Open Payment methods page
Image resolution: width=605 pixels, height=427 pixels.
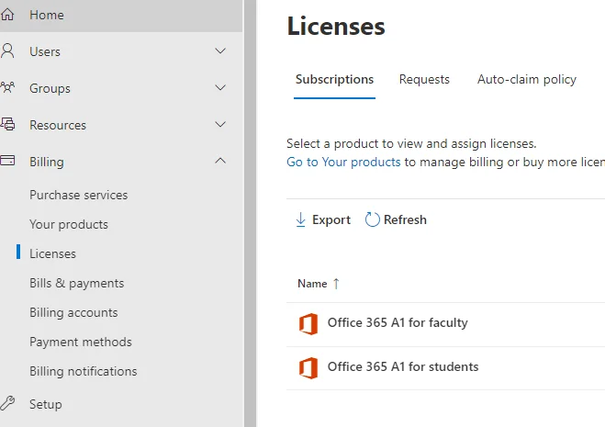click(x=81, y=342)
